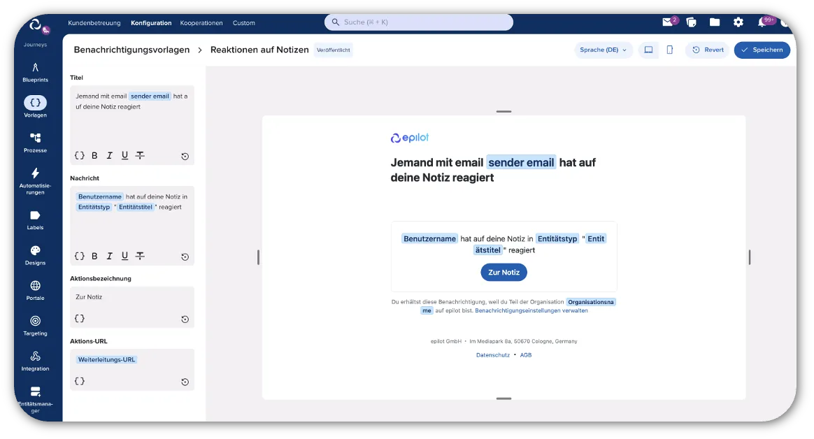This screenshot has width=814, height=439.
Task: Insert variable in Nachricht field
Action: click(x=80, y=256)
